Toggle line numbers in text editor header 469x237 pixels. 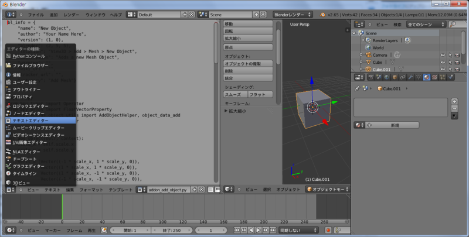(210, 190)
